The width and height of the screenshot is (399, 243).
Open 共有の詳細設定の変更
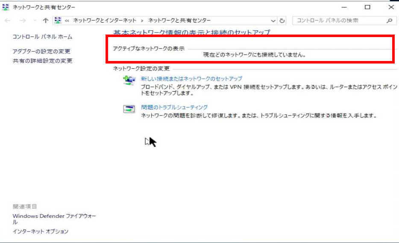(42, 61)
